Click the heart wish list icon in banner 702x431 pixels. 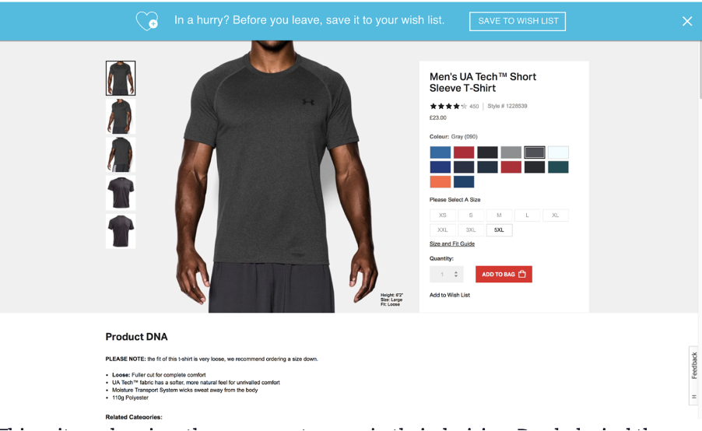pyautogui.click(x=147, y=20)
